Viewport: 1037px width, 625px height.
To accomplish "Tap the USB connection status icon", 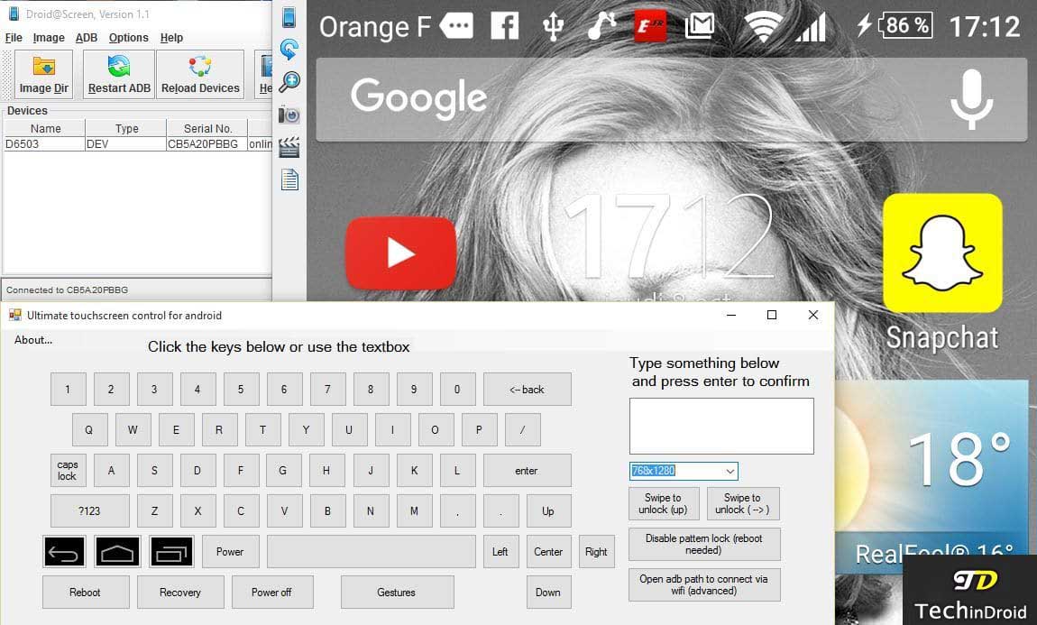I will tap(553, 26).
